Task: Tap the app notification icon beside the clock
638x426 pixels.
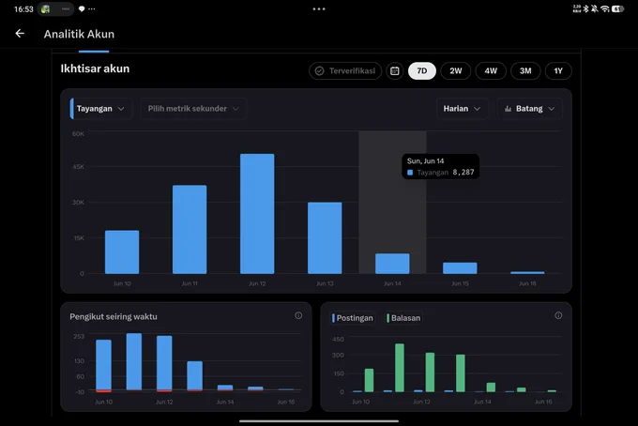Action: (46, 9)
